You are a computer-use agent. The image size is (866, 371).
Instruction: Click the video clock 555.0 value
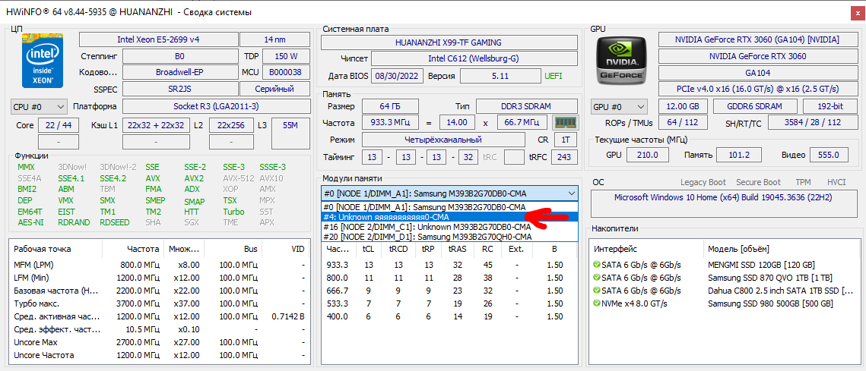(829, 155)
